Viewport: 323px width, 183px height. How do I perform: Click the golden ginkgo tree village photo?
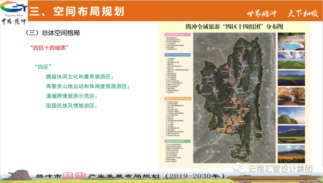coord(291,96)
